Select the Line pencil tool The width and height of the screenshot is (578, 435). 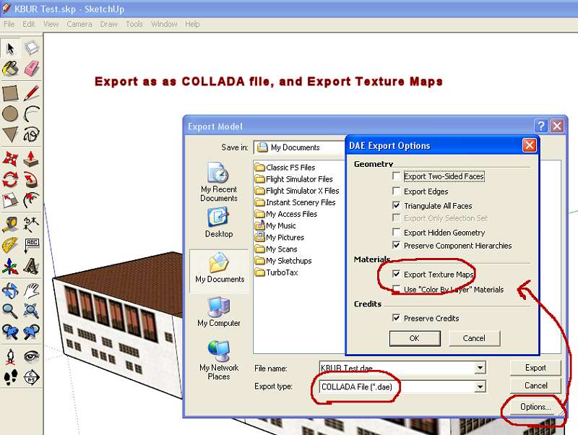(31, 93)
